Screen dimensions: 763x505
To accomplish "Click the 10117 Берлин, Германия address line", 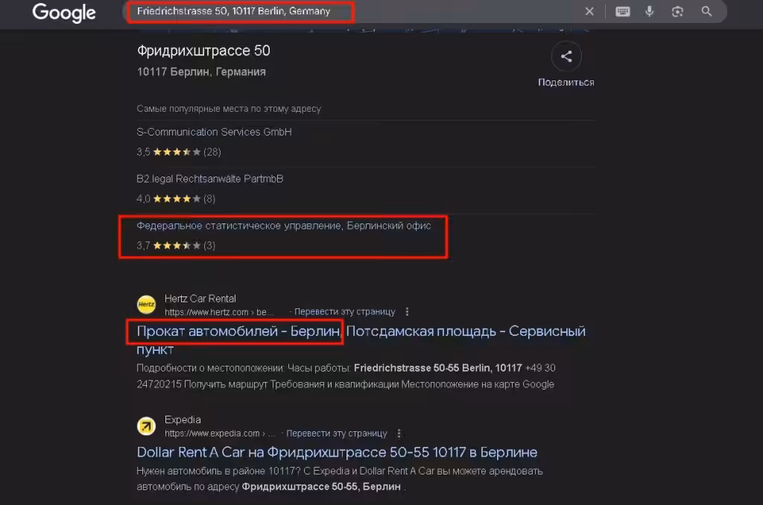I will pos(201,72).
